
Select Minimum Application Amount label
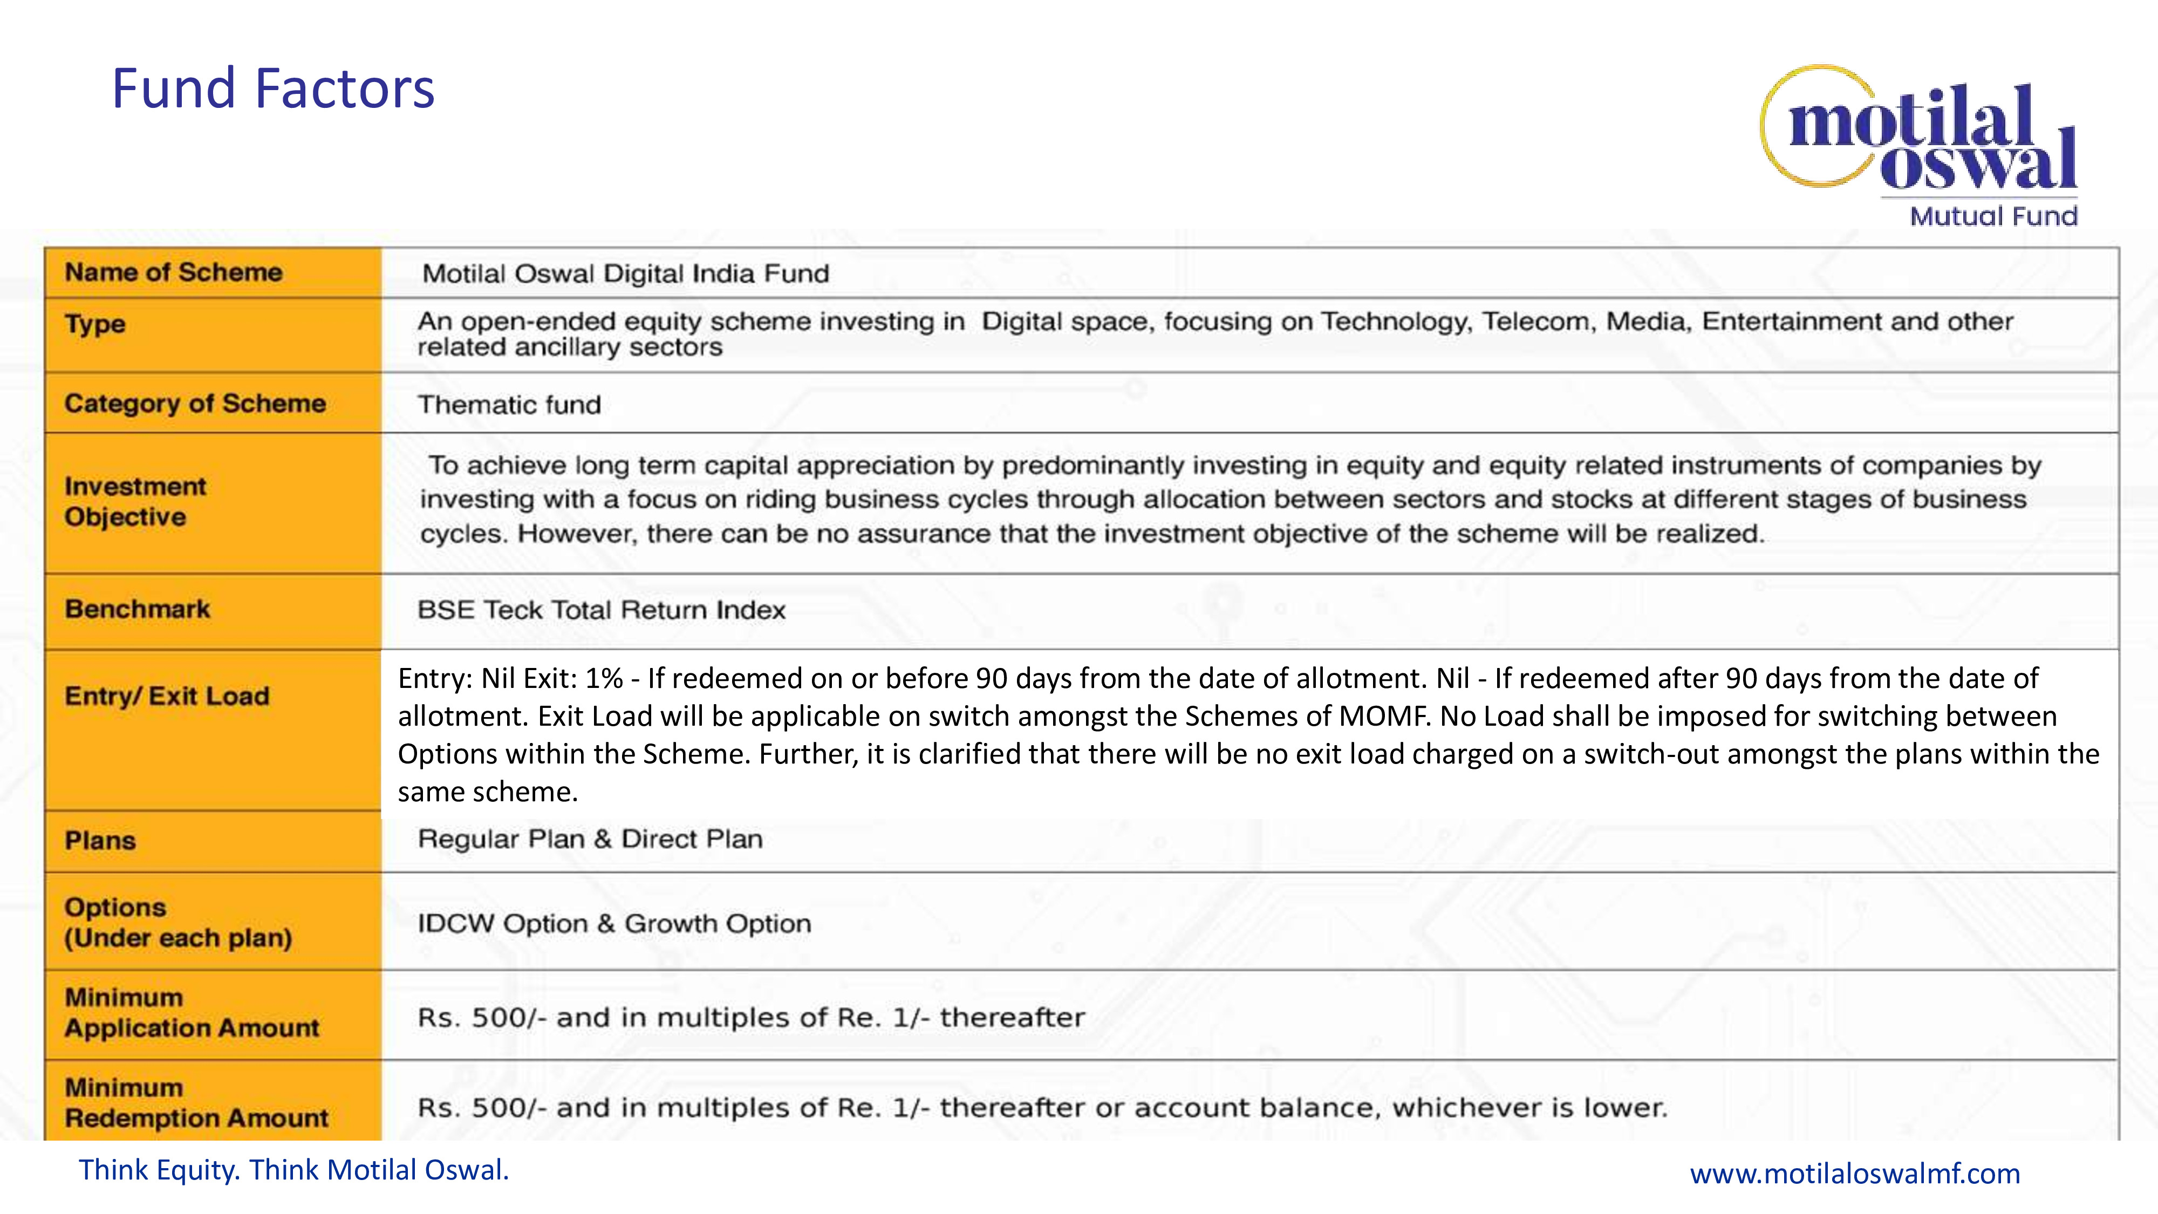(192, 1012)
